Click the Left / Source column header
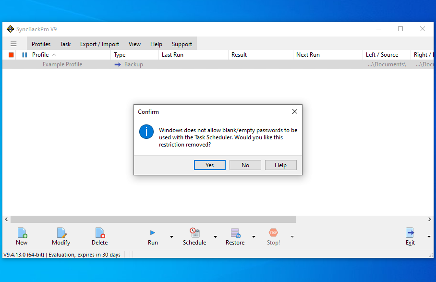This screenshot has width=436, height=282. coord(387,55)
